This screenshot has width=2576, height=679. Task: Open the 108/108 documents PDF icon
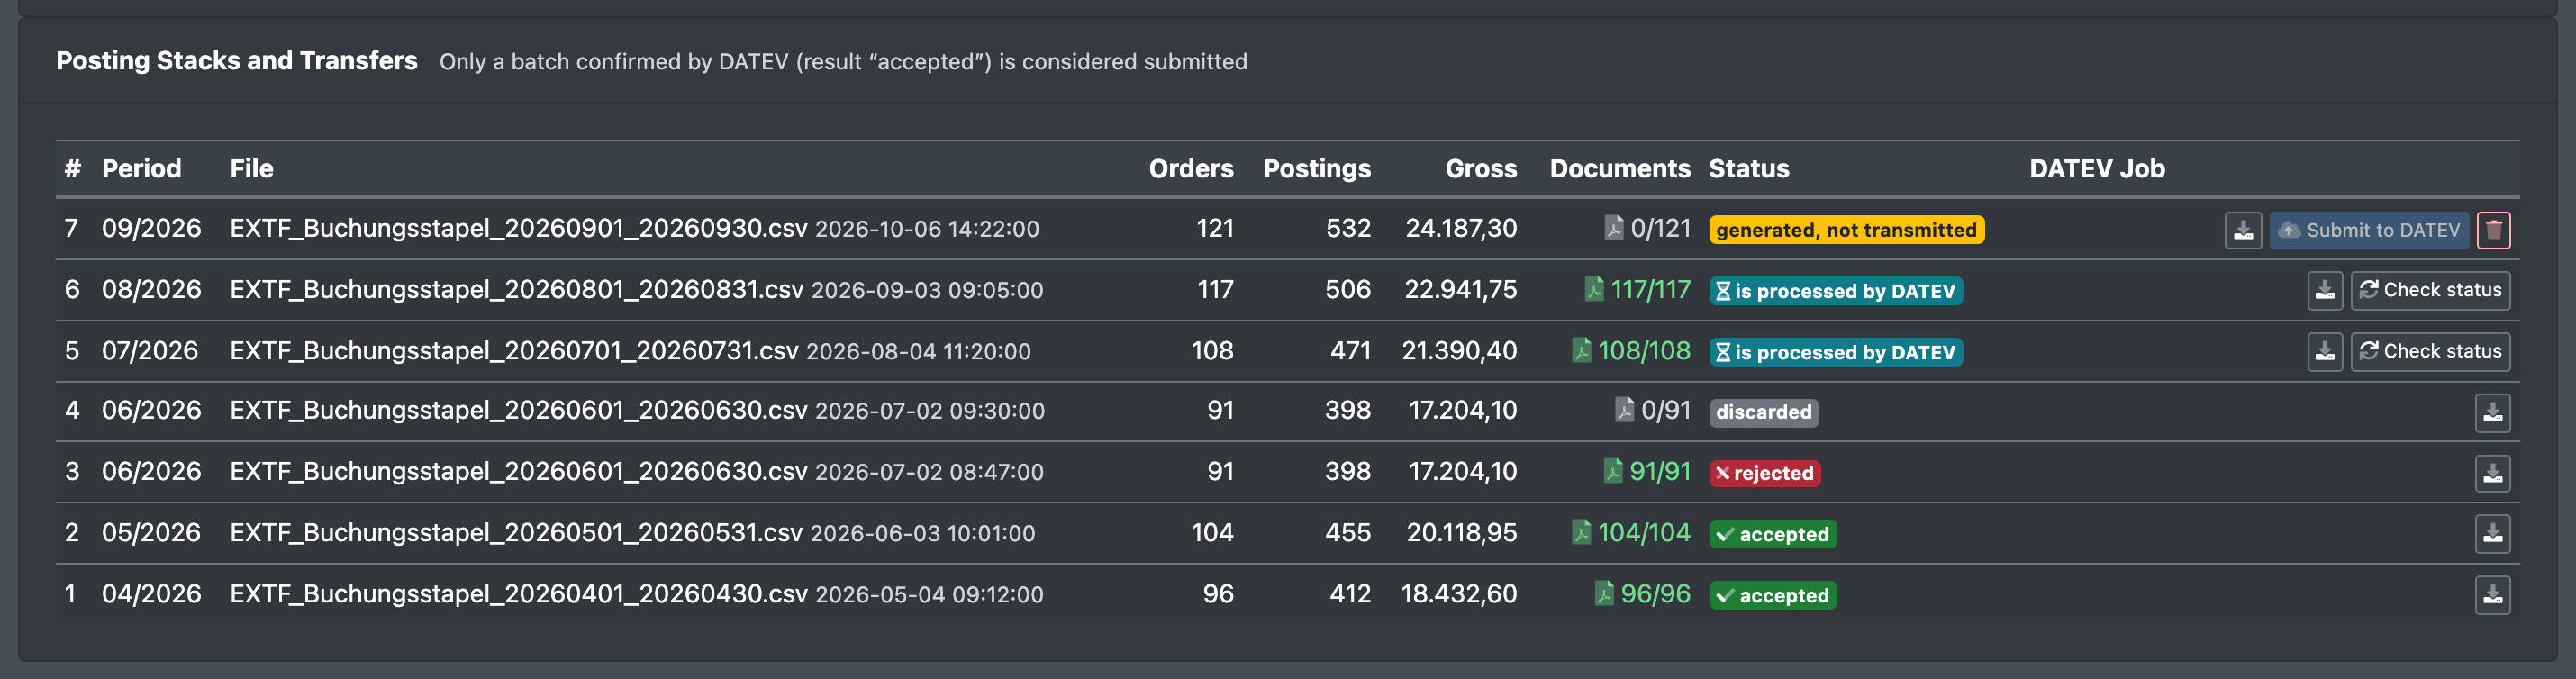coord(1581,350)
